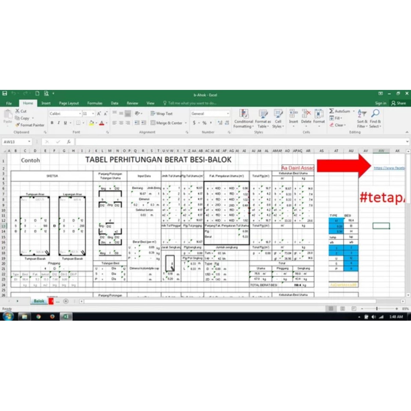The image size is (411, 411).
Task: Click the Share button
Action: tap(399, 103)
